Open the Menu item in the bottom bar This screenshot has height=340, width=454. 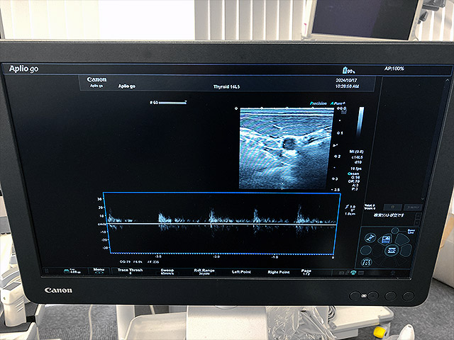tap(99, 271)
